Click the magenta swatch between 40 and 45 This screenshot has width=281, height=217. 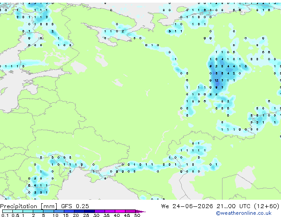point(120,211)
